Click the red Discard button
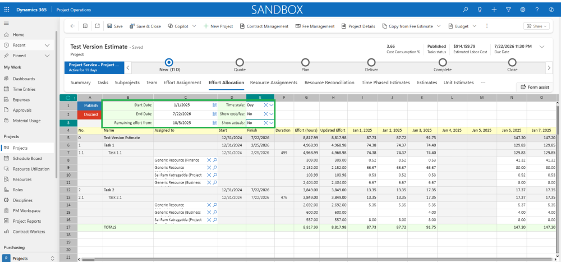The image size is (561, 262). 90,114
